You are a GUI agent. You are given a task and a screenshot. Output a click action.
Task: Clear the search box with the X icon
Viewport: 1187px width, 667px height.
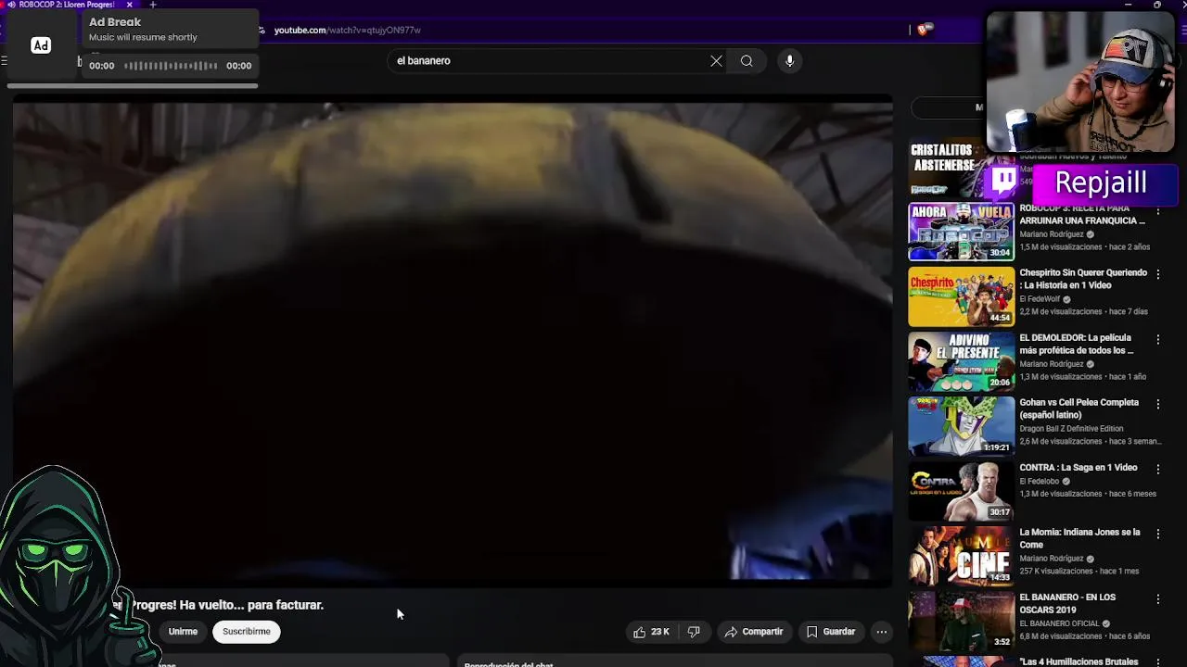(x=716, y=61)
